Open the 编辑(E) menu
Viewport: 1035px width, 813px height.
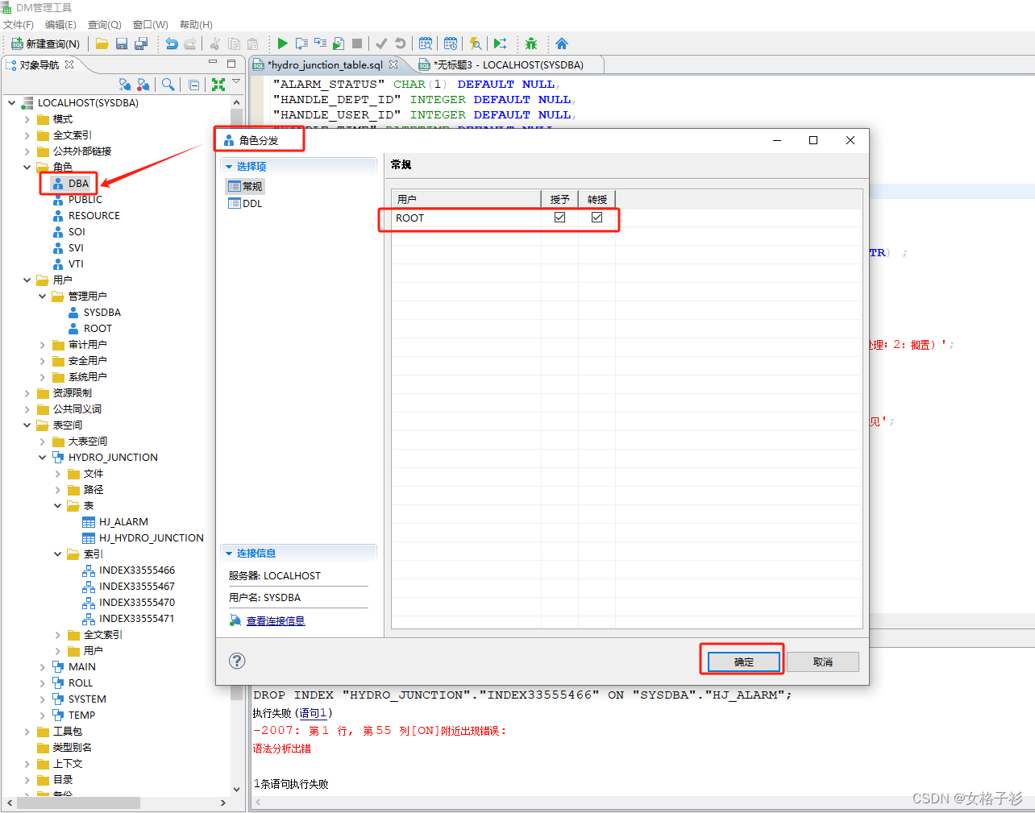(x=60, y=24)
